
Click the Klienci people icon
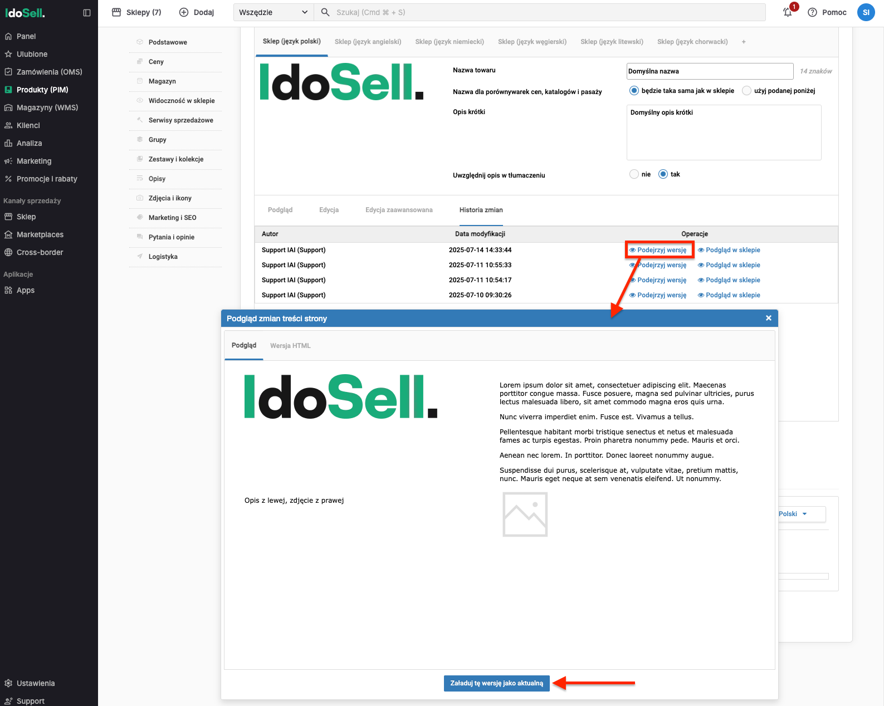pyautogui.click(x=8, y=125)
